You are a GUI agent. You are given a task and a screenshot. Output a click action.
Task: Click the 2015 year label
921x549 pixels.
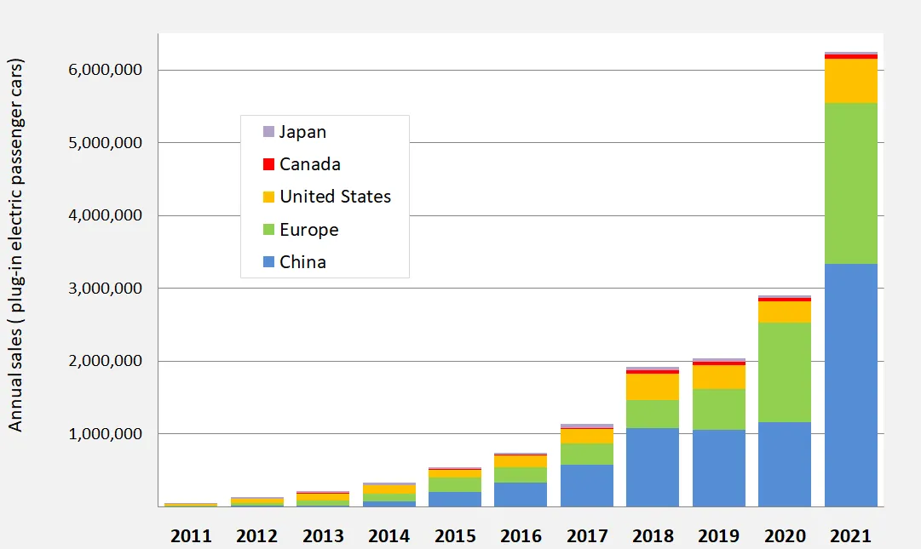click(x=455, y=535)
